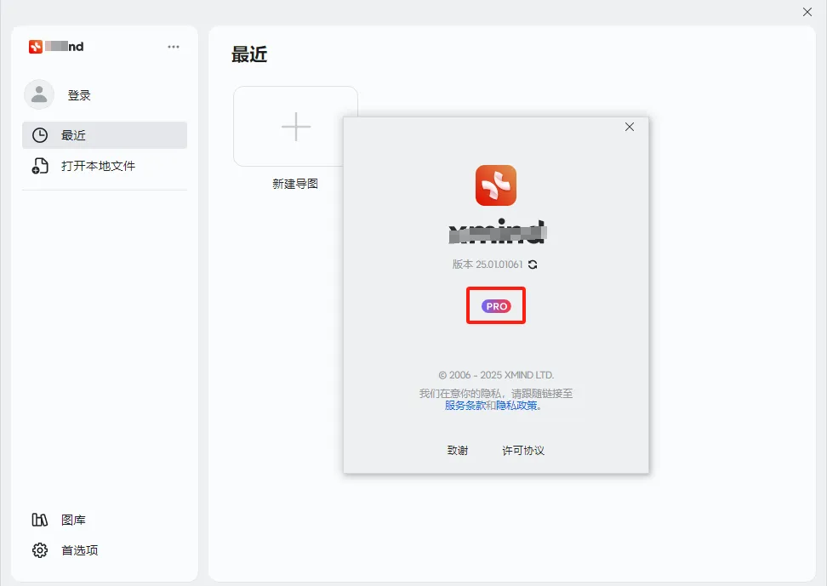Screen dimensions: 827x586
Task: Close the main Xmind window
Action: 807,12
